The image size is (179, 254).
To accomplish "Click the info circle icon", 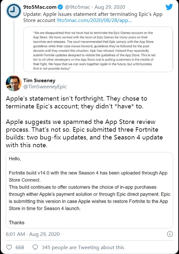I will pos(170,234).
